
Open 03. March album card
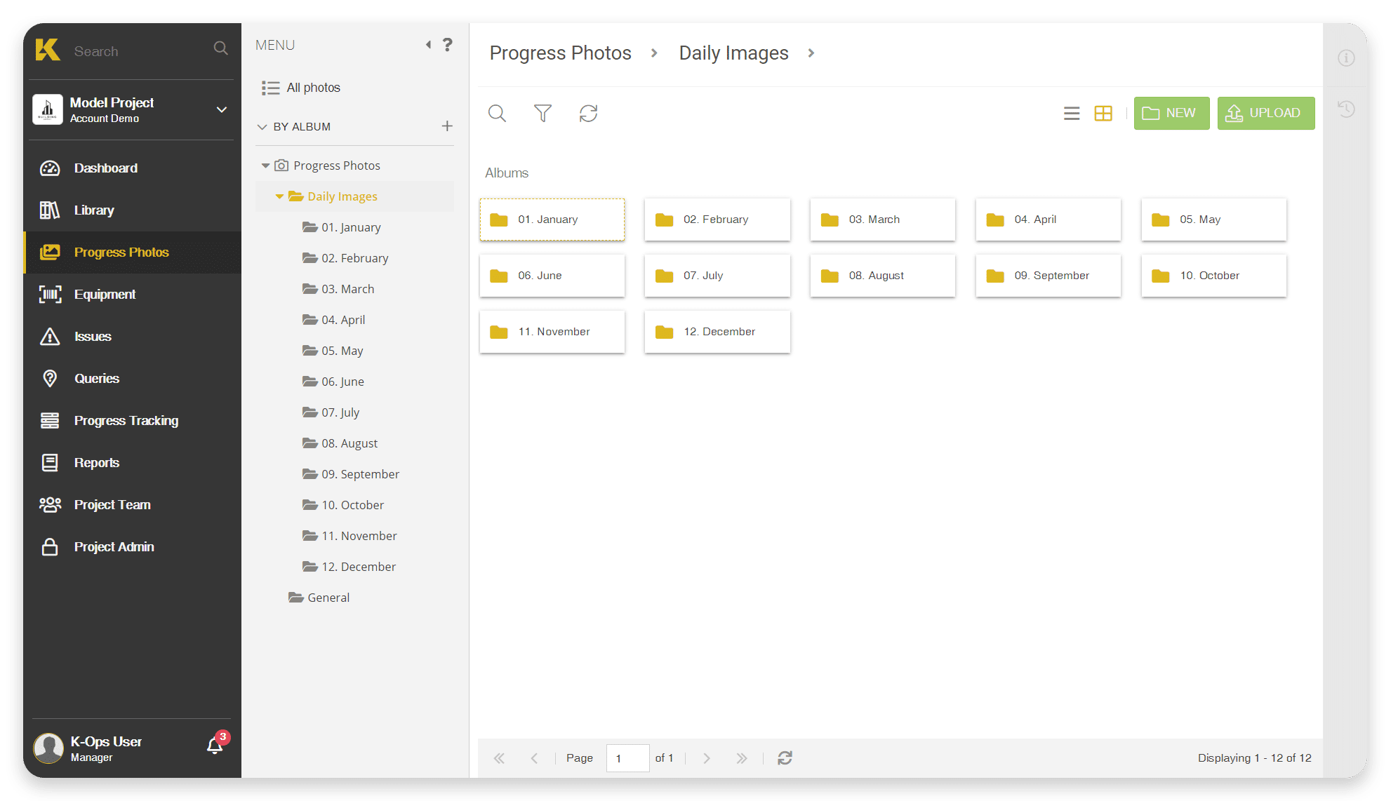[x=883, y=220]
